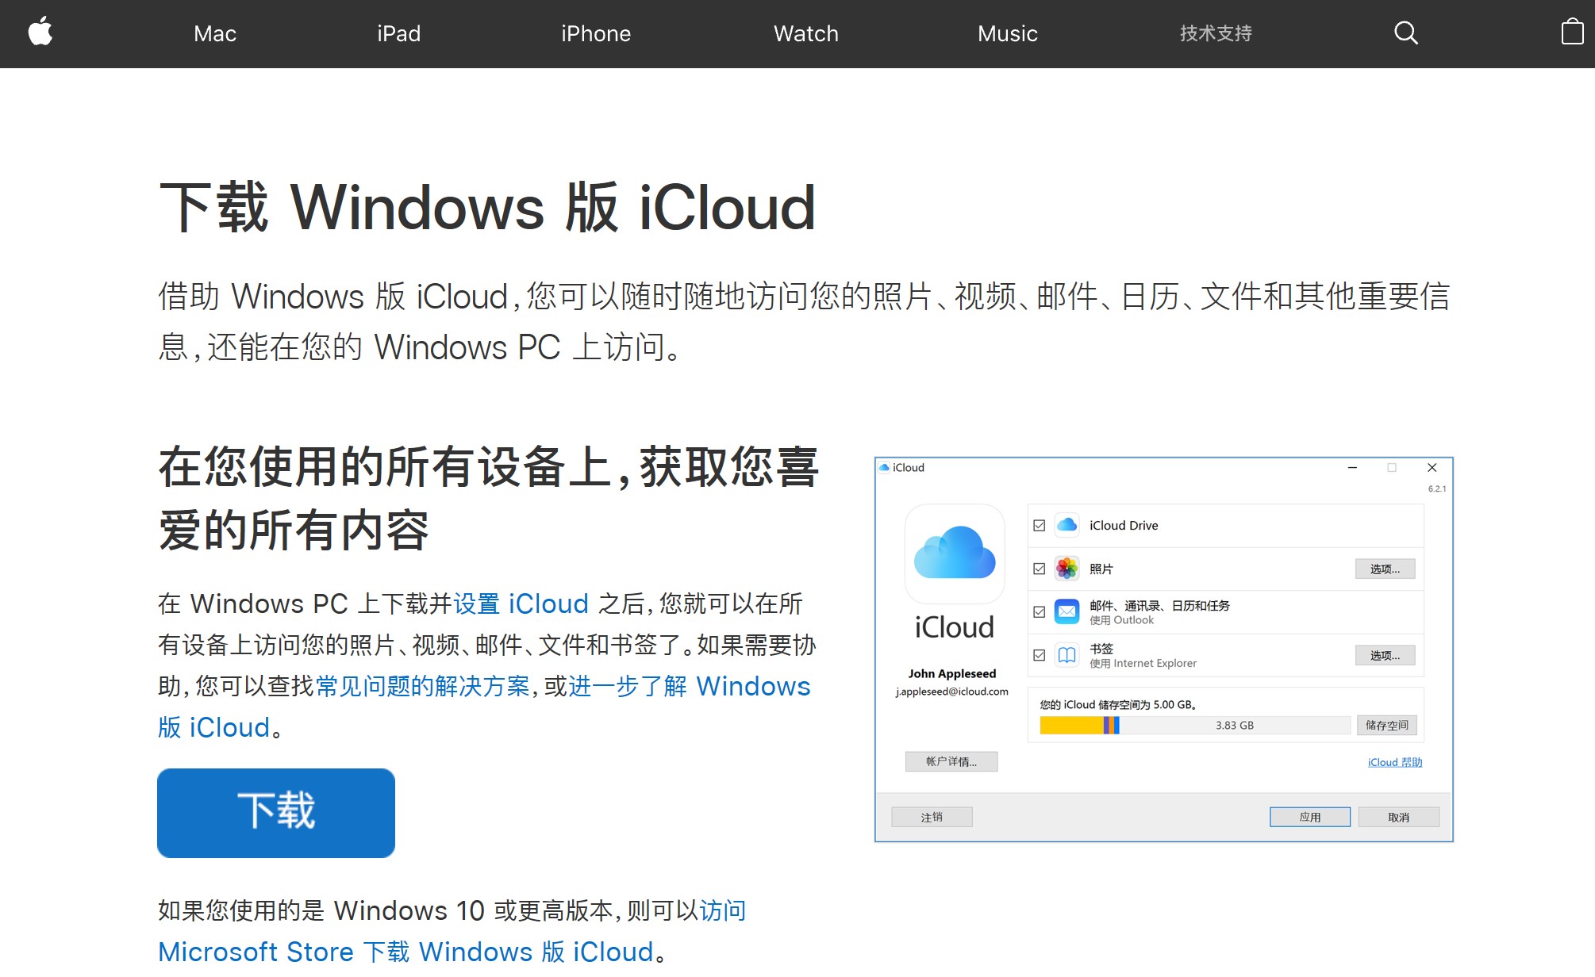Click the 储存空间 button

pyautogui.click(x=1386, y=725)
